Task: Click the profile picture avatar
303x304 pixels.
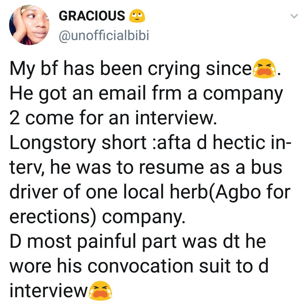Action: pos(29,25)
